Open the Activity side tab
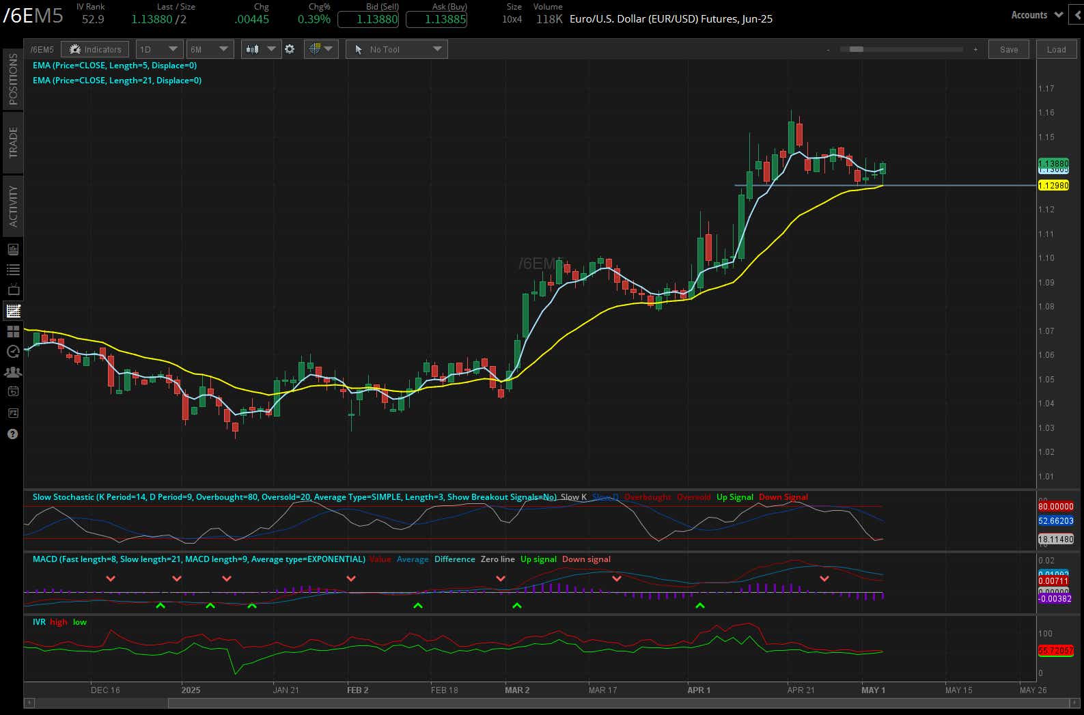The width and height of the screenshot is (1084, 715). (13, 207)
